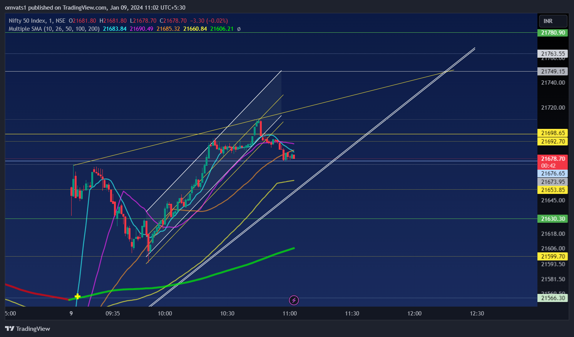
Task: Select the shaded white parallel channel
Action: (214, 163)
